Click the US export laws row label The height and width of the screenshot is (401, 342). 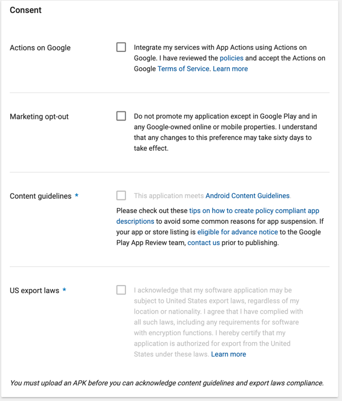34,291
